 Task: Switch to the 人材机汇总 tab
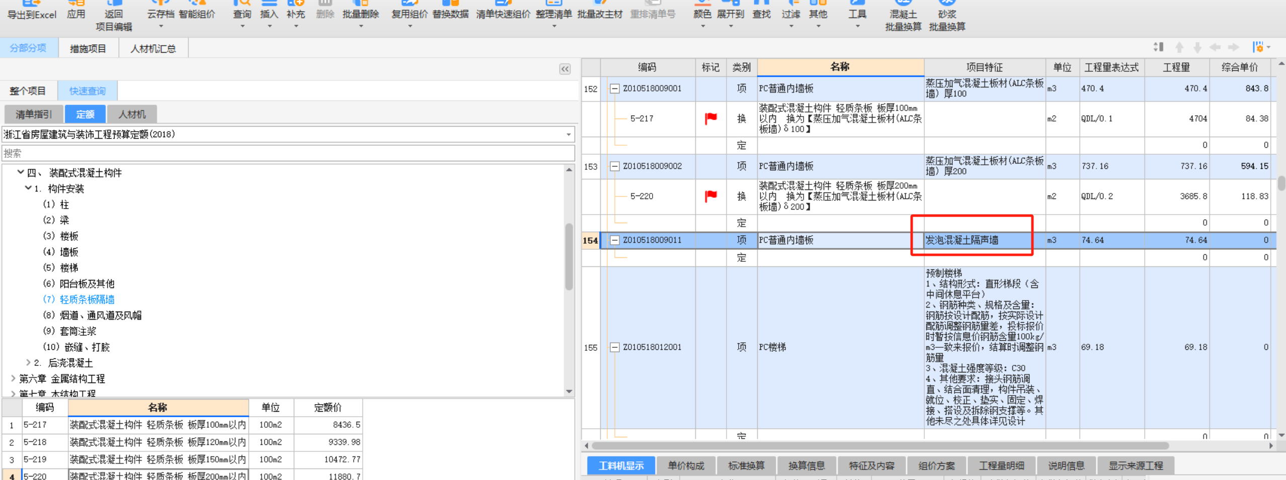click(x=153, y=49)
